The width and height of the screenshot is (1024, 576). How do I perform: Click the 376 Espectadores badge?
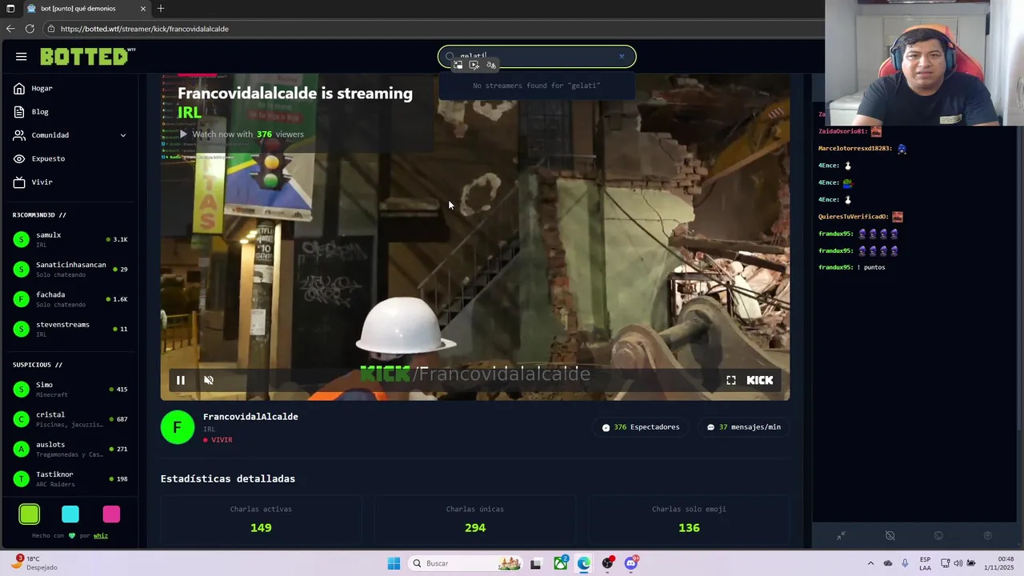[641, 427]
